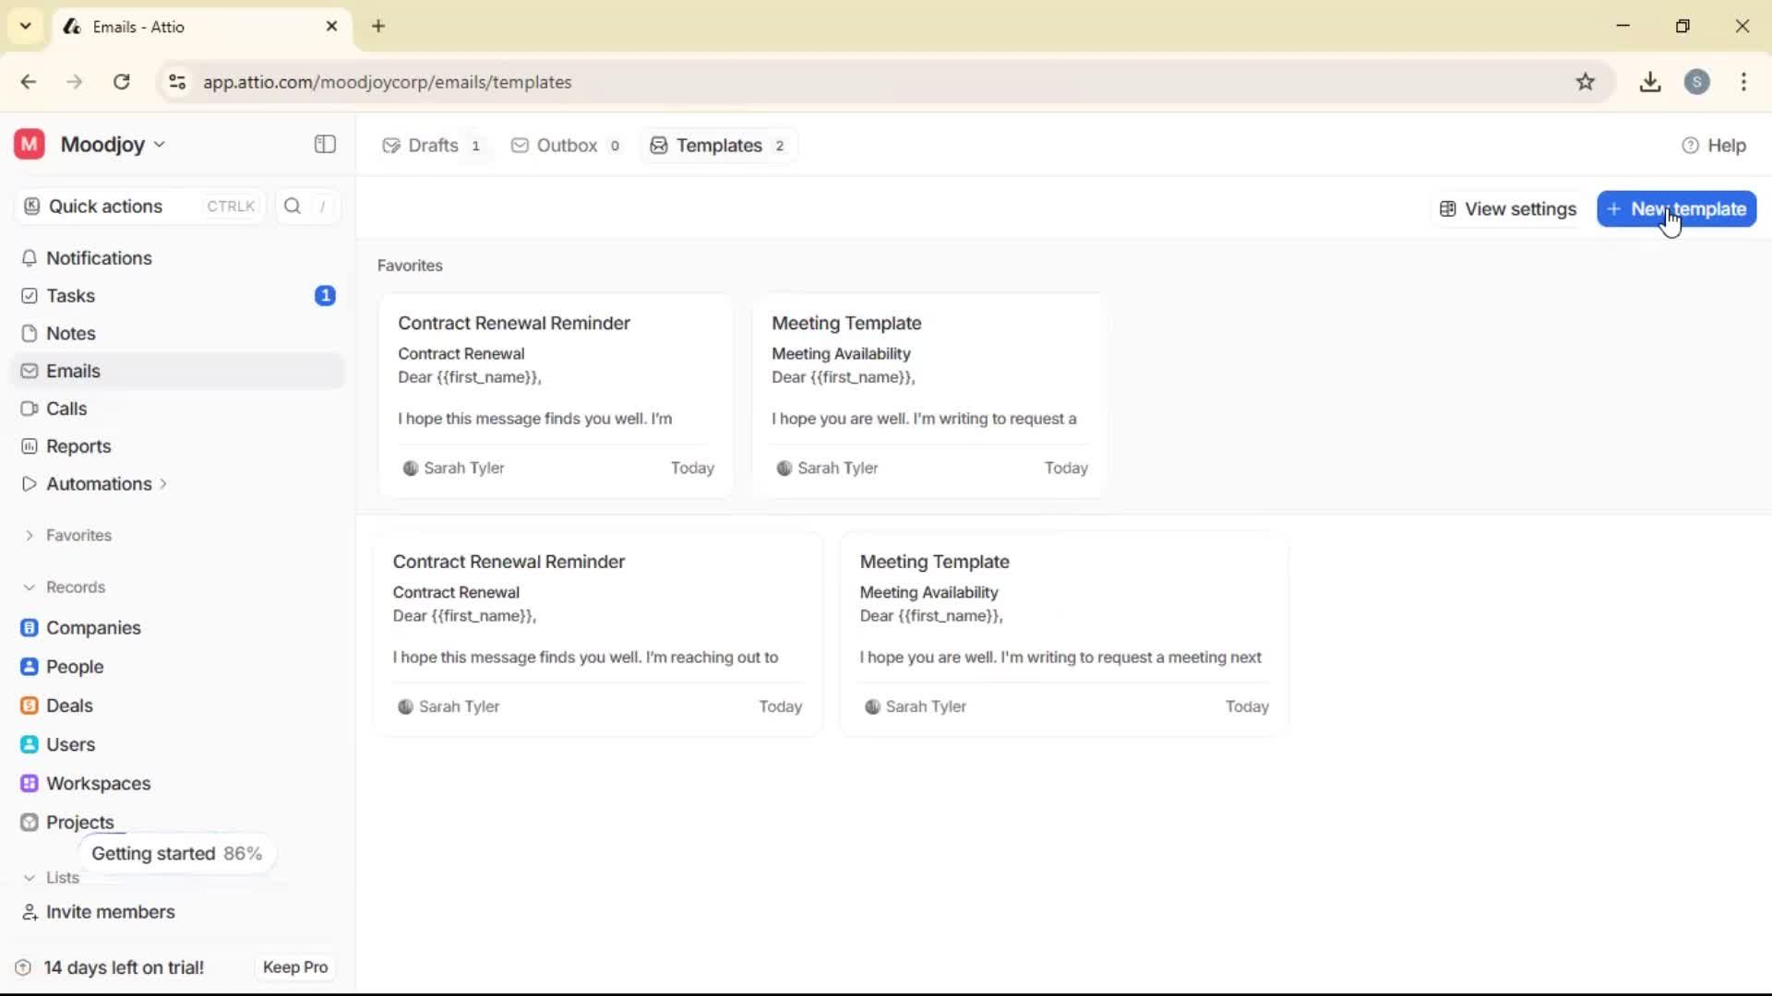Image resolution: width=1772 pixels, height=996 pixels.
Task: Navigate to Companies
Action: click(x=94, y=628)
